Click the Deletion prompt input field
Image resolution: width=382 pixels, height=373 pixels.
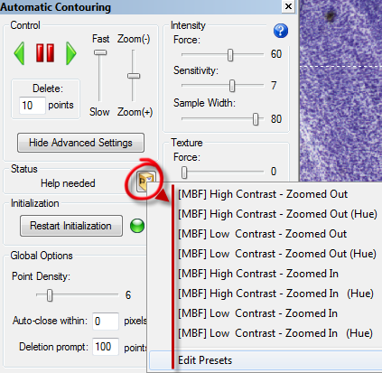pos(106,347)
